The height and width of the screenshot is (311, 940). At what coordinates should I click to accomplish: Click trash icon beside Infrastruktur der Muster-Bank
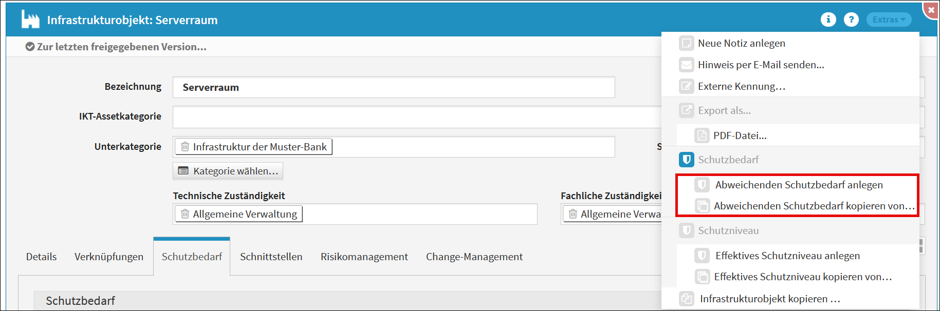[185, 147]
